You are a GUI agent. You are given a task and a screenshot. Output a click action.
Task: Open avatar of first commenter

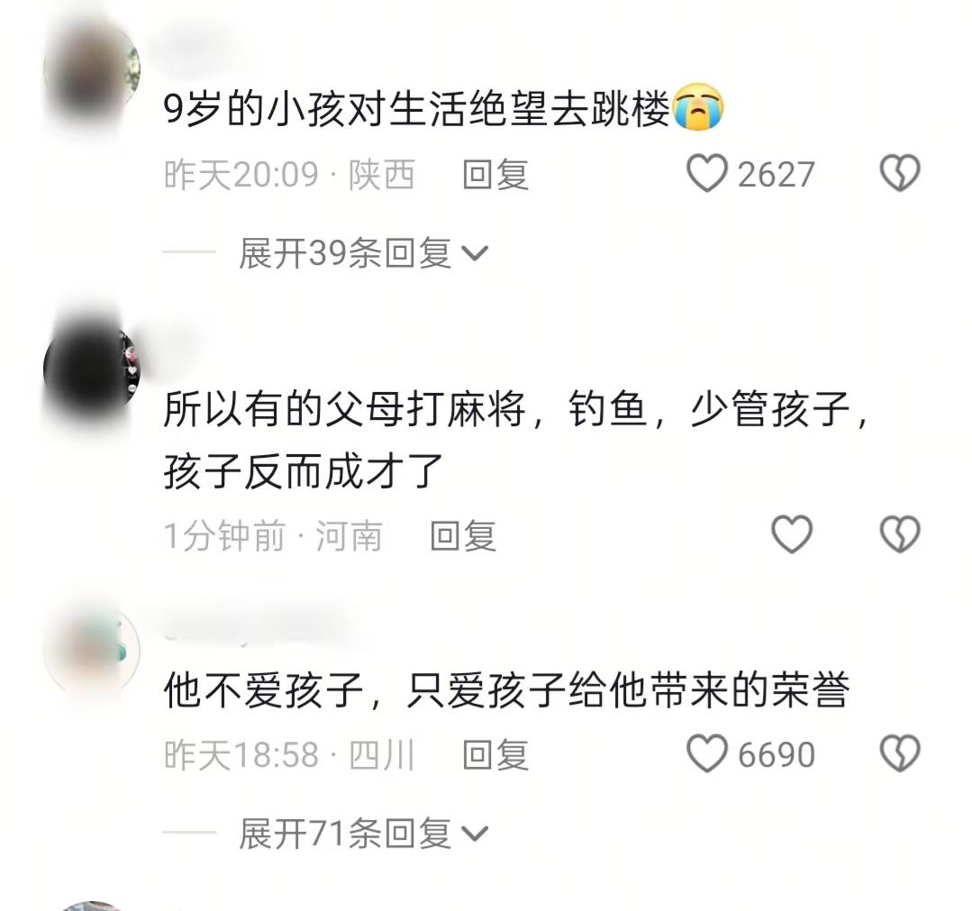coord(92,69)
